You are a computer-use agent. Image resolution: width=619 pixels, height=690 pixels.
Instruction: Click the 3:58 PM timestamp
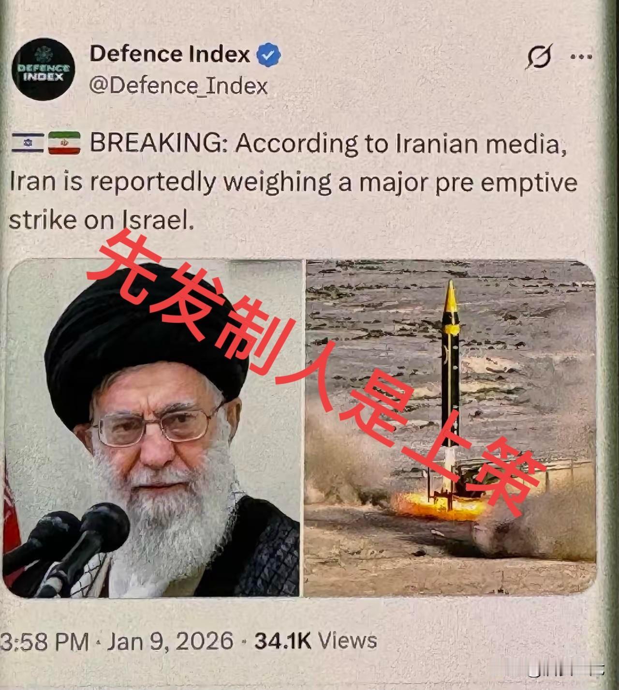44,642
